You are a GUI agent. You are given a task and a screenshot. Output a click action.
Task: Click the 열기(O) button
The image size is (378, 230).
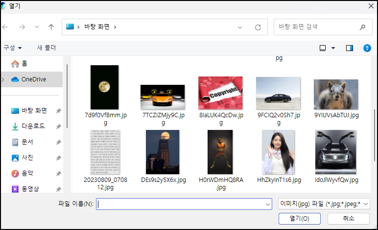[299, 219]
